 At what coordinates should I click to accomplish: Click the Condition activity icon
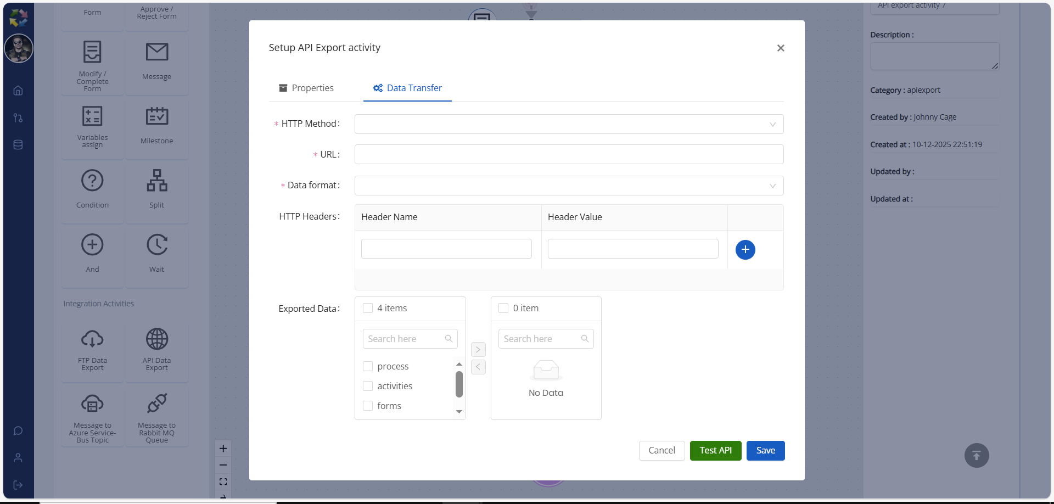[92, 181]
